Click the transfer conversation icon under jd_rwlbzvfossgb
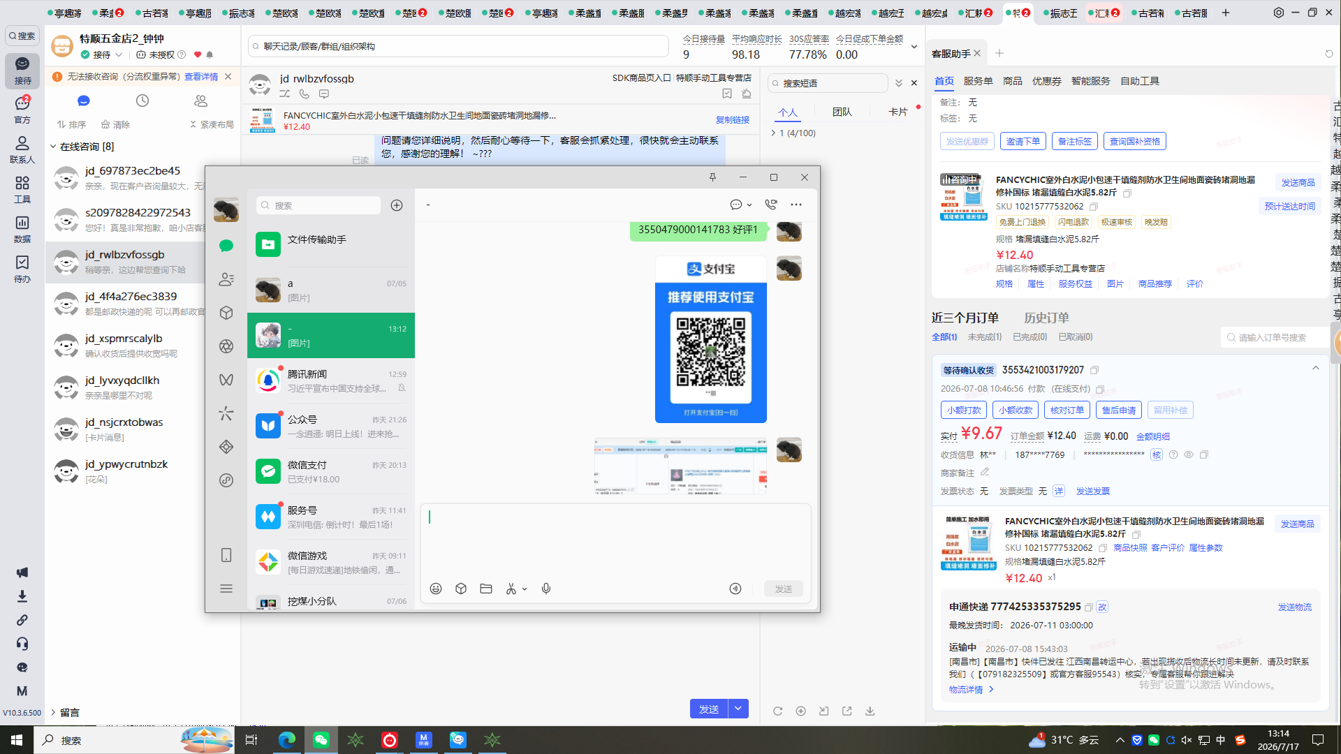The width and height of the screenshot is (1341, 754). coord(285,94)
